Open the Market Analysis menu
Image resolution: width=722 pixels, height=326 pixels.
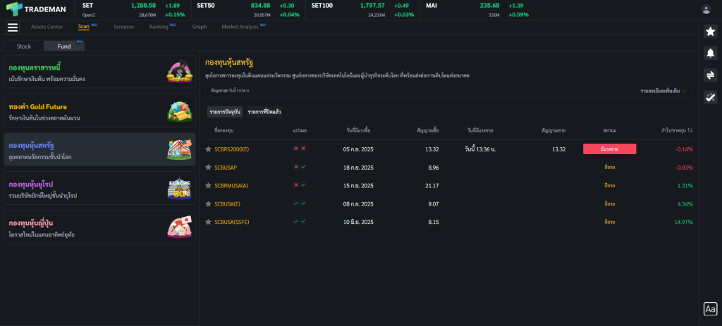[240, 27]
